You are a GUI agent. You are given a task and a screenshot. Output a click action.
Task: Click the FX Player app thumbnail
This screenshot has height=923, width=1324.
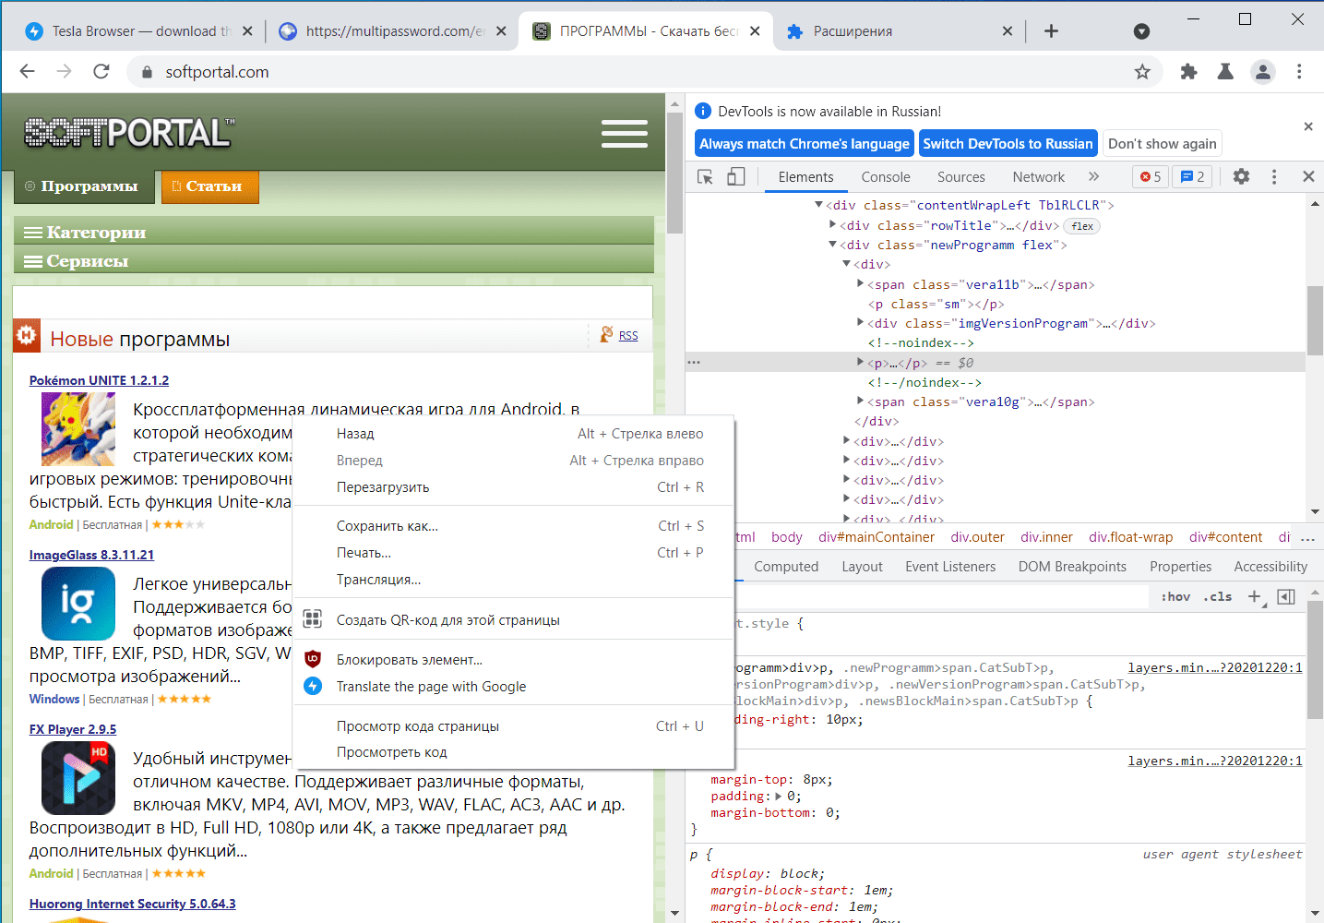(78, 778)
